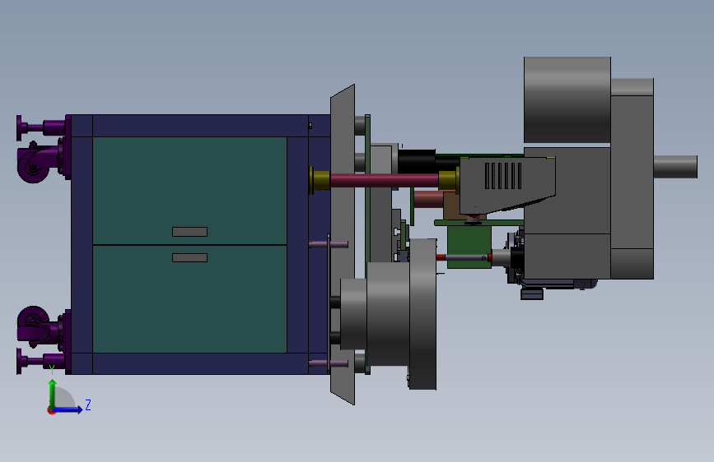Select the lower drawer handle on cabinet
The width and height of the screenshot is (714, 462).
pyautogui.click(x=190, y=258)
